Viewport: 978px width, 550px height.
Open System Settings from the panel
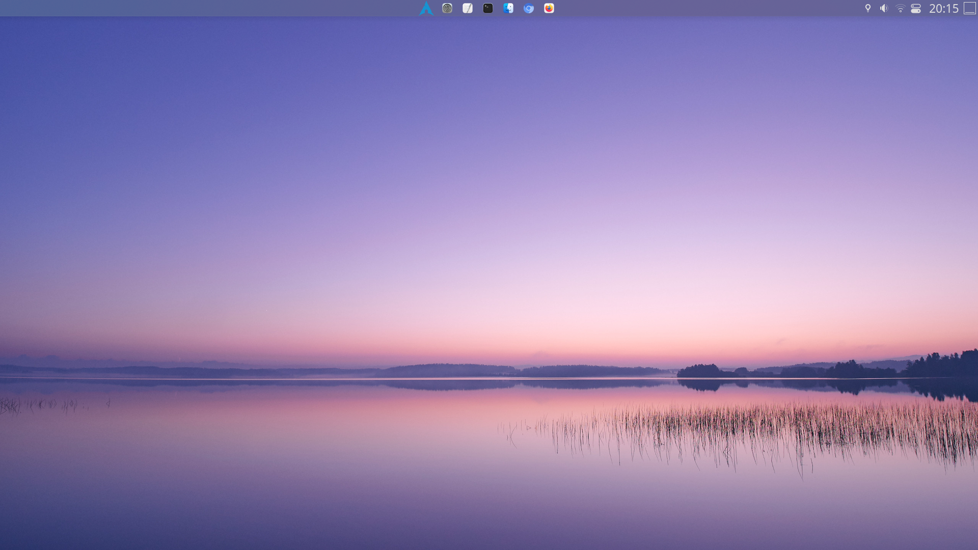click(447, 8)
